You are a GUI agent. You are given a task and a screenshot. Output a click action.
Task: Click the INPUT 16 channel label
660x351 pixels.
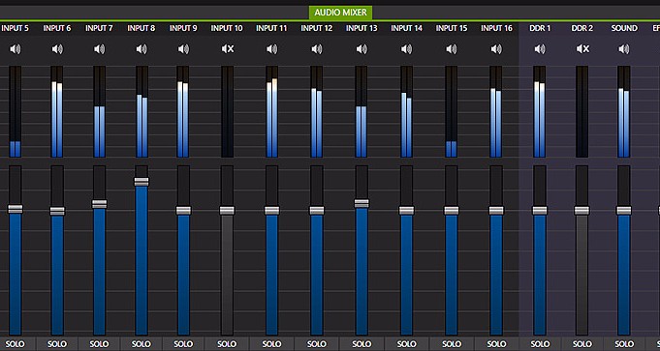[x=496, y=28]
